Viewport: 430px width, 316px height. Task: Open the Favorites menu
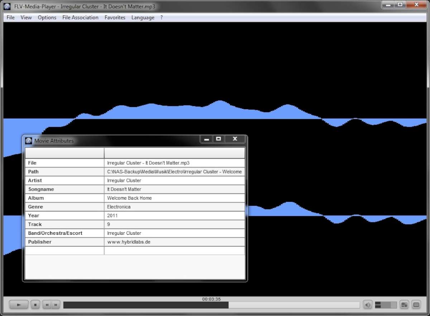coord(115,17)
